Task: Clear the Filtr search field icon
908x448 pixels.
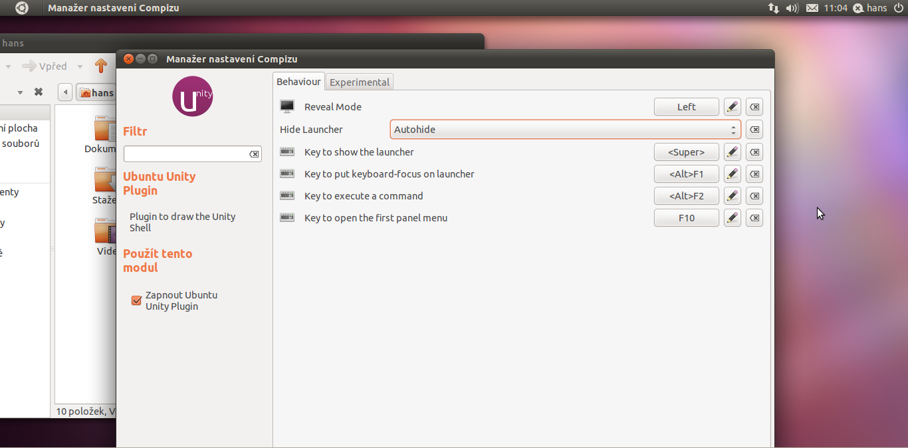Action: 254,154
